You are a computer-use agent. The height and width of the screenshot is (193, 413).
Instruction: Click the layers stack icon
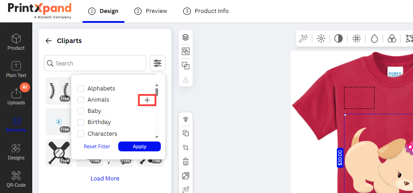[x=185, y=38]
